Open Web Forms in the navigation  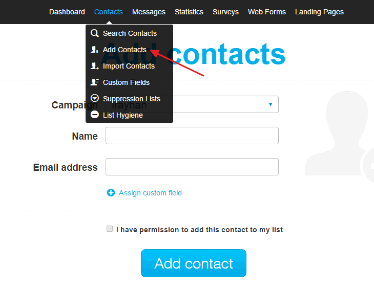[x=267, y=12]
